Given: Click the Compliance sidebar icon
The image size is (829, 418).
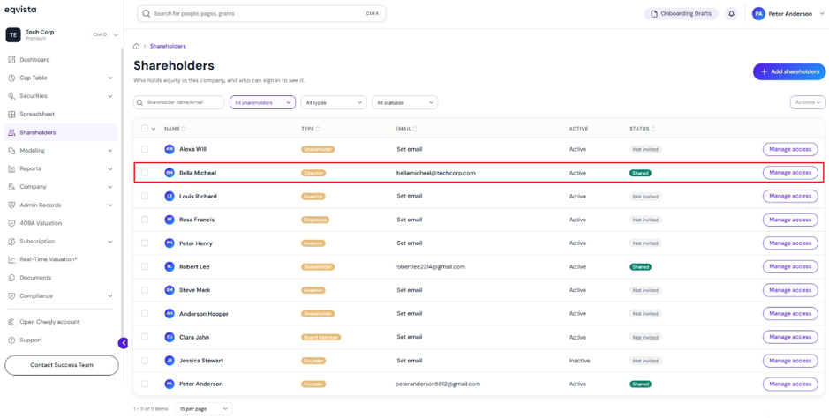Looking at the screenshot, I should pyautogui.click(x=11, y=296).
